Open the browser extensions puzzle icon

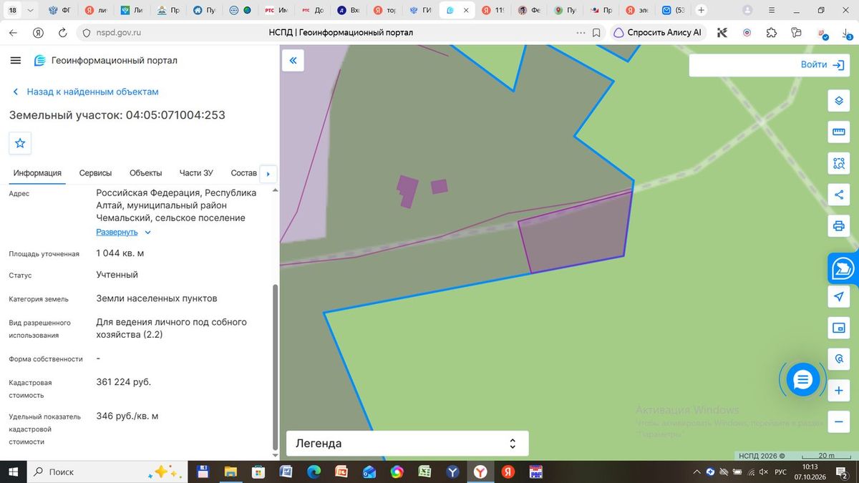tap(771, 33)
